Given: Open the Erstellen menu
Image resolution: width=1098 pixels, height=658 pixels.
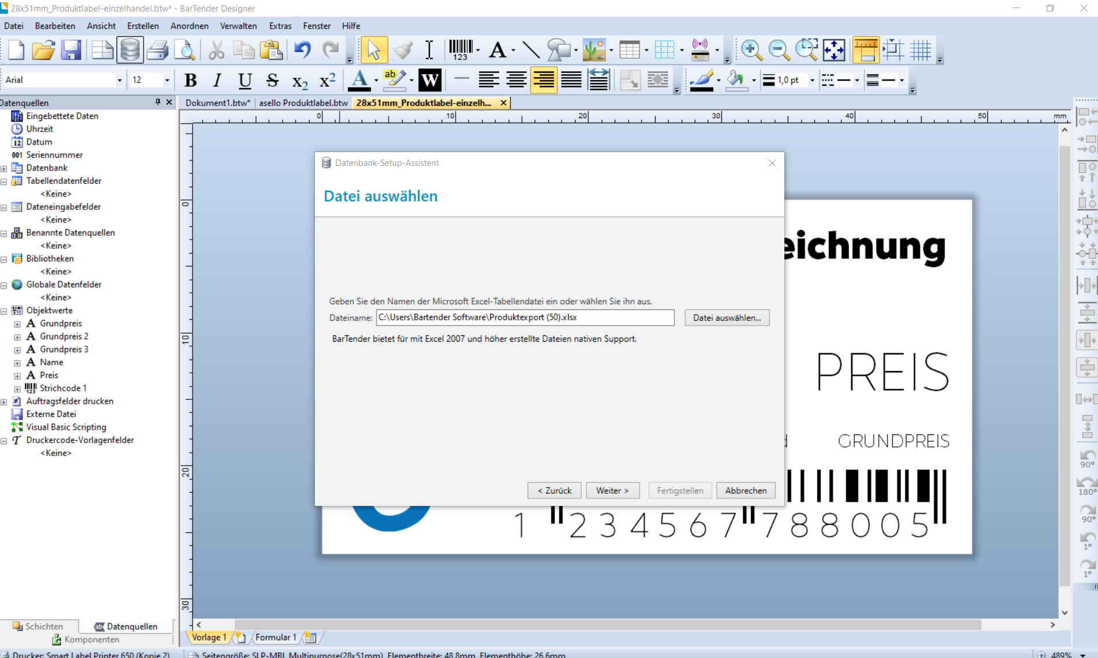Looking at the screenshot, I should click(x=142, y=26).
